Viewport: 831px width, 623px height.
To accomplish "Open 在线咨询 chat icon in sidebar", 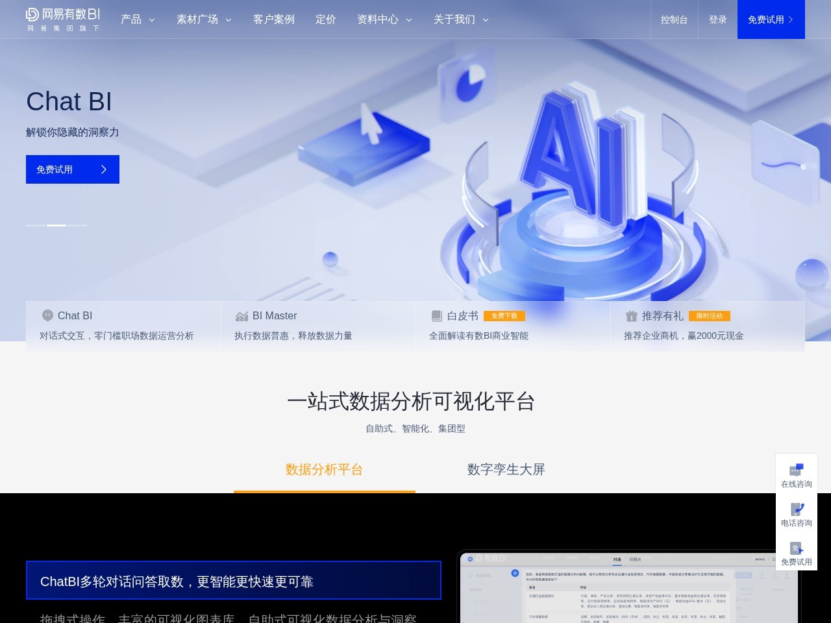I will (797, 470).
